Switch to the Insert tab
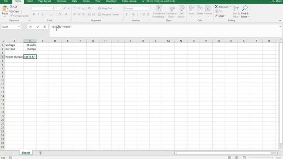The width and height of the screenshot is (283, 159). (30, 1)
